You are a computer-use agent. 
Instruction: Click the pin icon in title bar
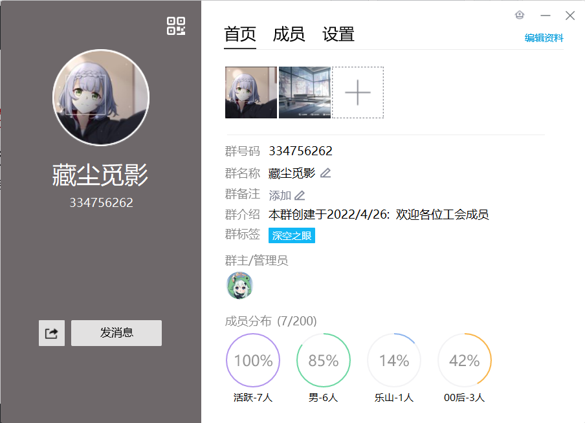point(519,16)
